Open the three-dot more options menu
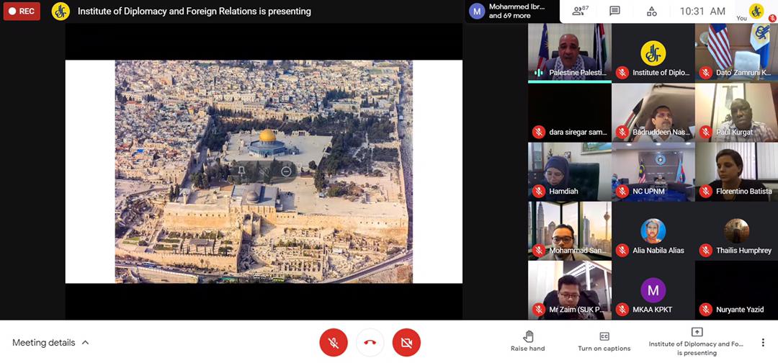The height and width of the screenshot is (363, 778). pyautogui.click(x=762, y=343)
